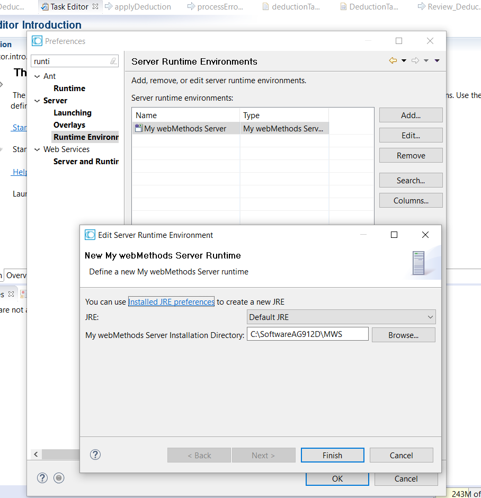Click the Web Services tree item label

point(66,149)
